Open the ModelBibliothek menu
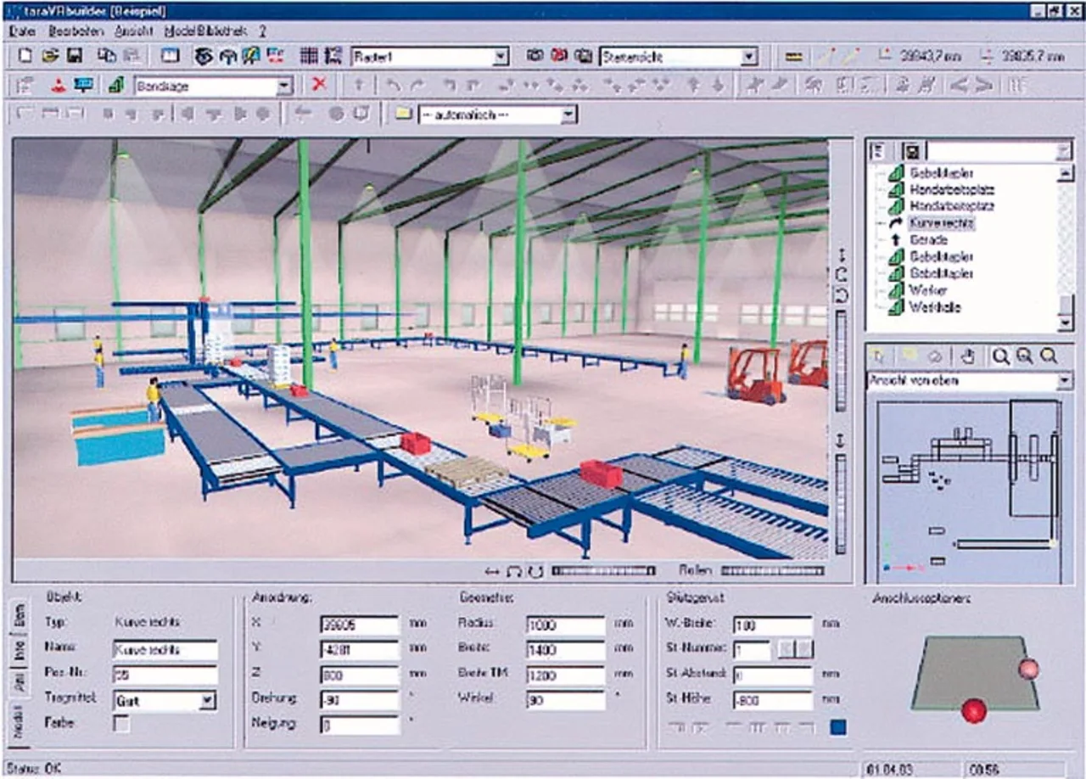 (x=206, y=31)
